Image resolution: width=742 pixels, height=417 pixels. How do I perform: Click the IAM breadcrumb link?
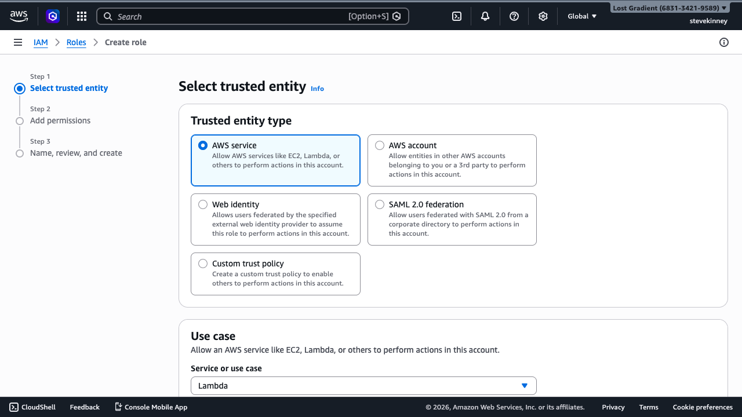pos(41,42)
